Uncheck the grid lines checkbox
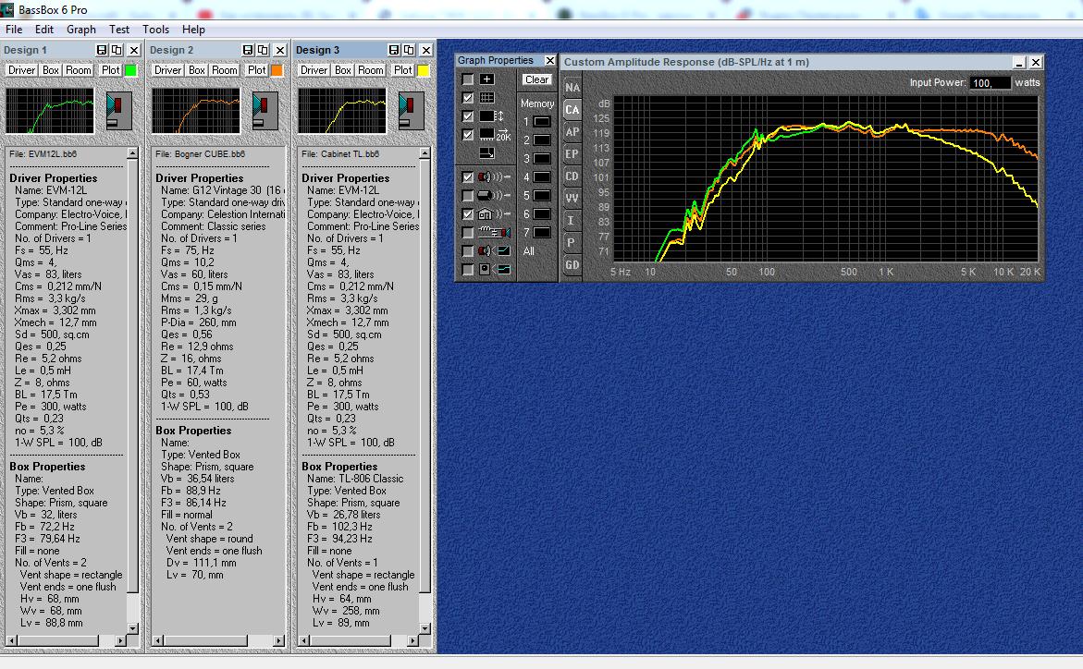Screen dimensions: 1083x669 [x=468, y=98]
